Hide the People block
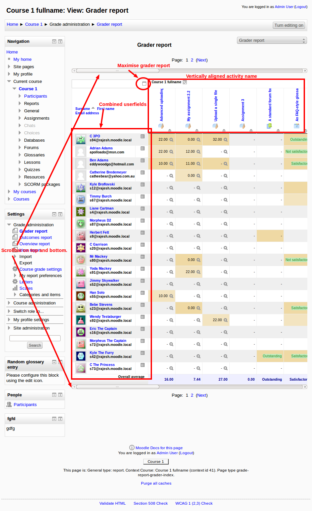Viewport: 312px width, 511px height. click(54, 395)
